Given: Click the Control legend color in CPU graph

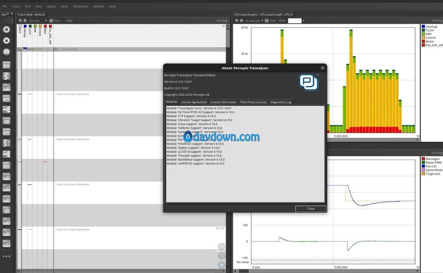Looking at the screenshot, I should point(423,38).
